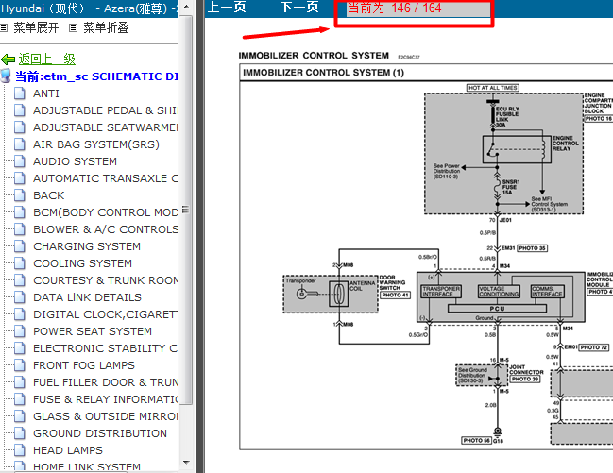
Task: Click the page icon next to COOLING SYSTEM
Action: coord(20,263)
